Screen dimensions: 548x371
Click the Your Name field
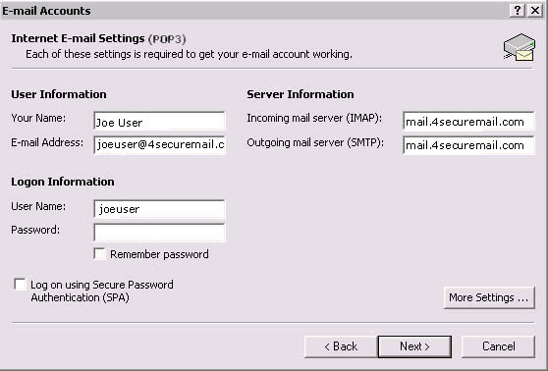pos(159,122)
